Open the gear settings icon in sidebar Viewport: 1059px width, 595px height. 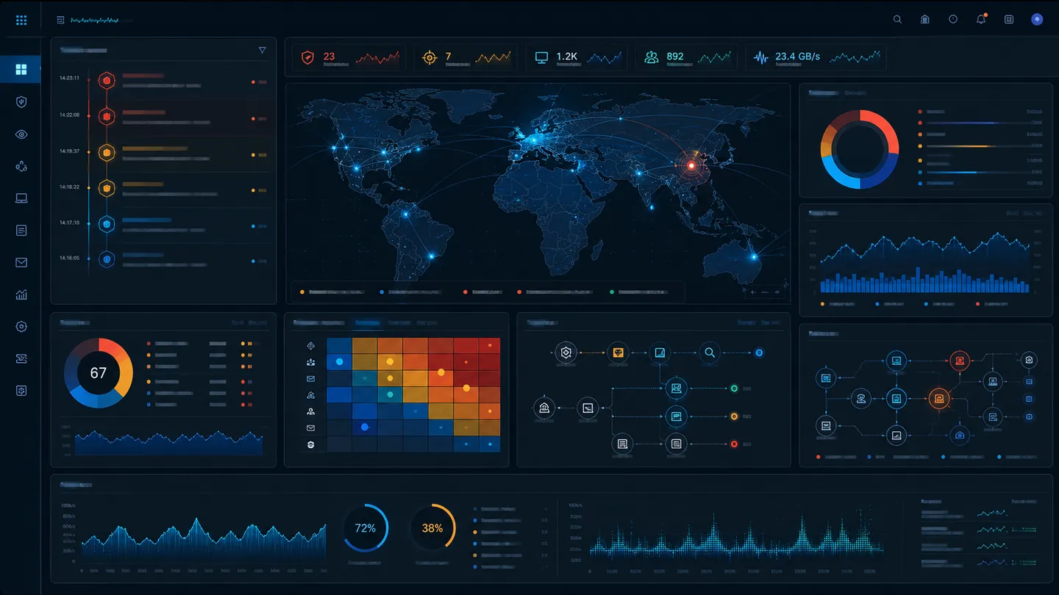[x=21, y=327]
